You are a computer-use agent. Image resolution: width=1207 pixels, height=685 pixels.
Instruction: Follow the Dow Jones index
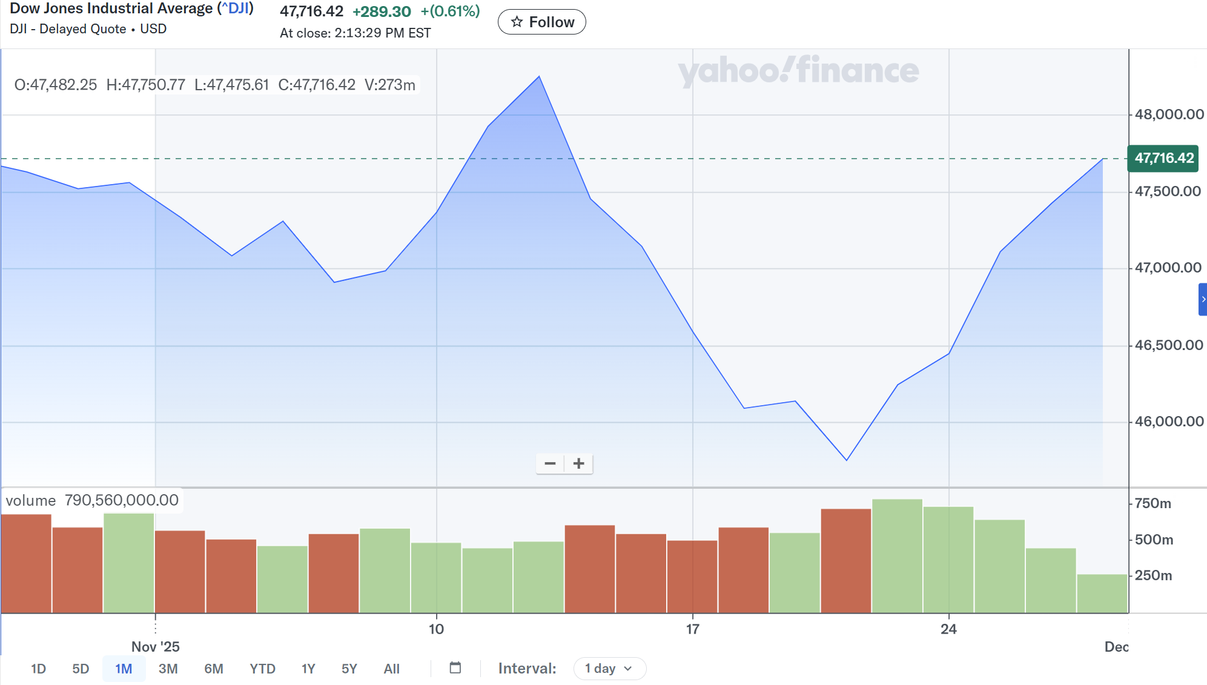541,22
